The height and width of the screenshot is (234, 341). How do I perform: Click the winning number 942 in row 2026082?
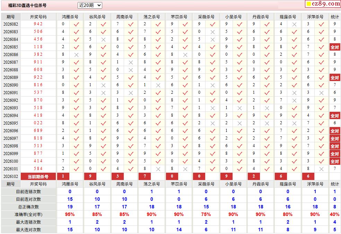click(38, 24)
